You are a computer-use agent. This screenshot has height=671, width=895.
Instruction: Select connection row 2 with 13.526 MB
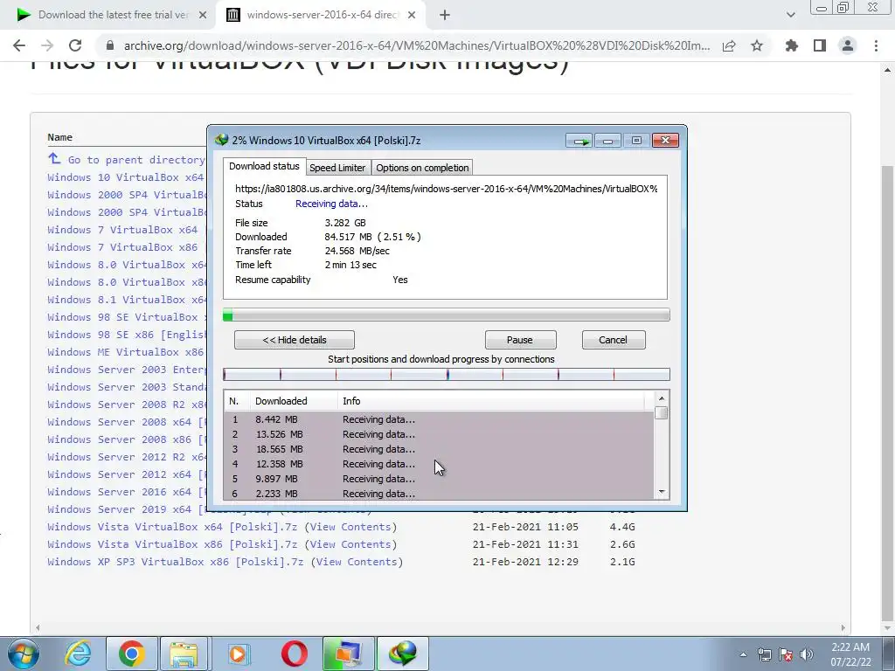click(x=439, y=434)
